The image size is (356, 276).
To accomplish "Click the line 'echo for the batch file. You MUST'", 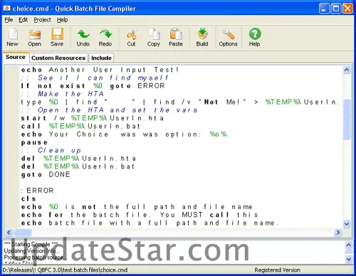I will [140, 215].
